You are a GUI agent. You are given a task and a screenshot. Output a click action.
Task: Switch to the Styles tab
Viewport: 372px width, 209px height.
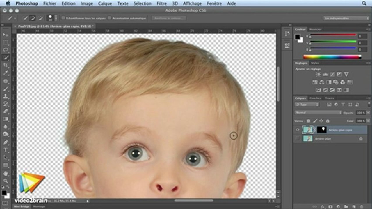point(315,63)
